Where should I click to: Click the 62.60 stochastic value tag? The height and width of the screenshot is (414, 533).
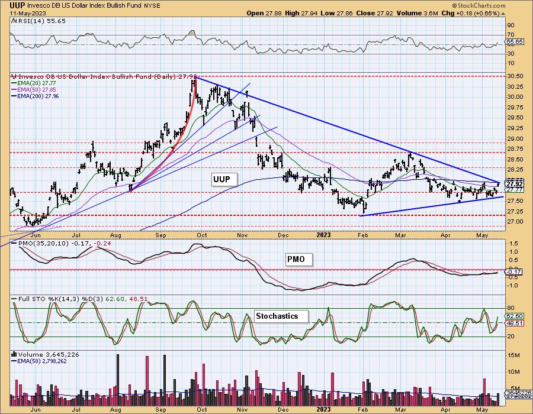[x=515, y=316]
